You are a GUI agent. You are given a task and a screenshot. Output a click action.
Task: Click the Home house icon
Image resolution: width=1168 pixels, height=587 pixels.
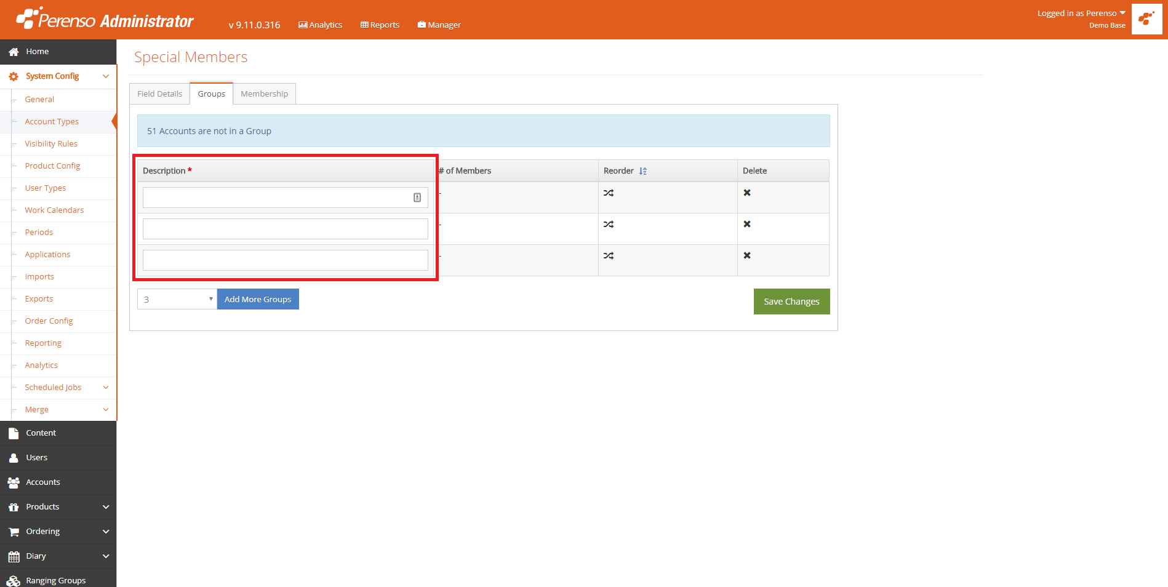pos(14,52)
